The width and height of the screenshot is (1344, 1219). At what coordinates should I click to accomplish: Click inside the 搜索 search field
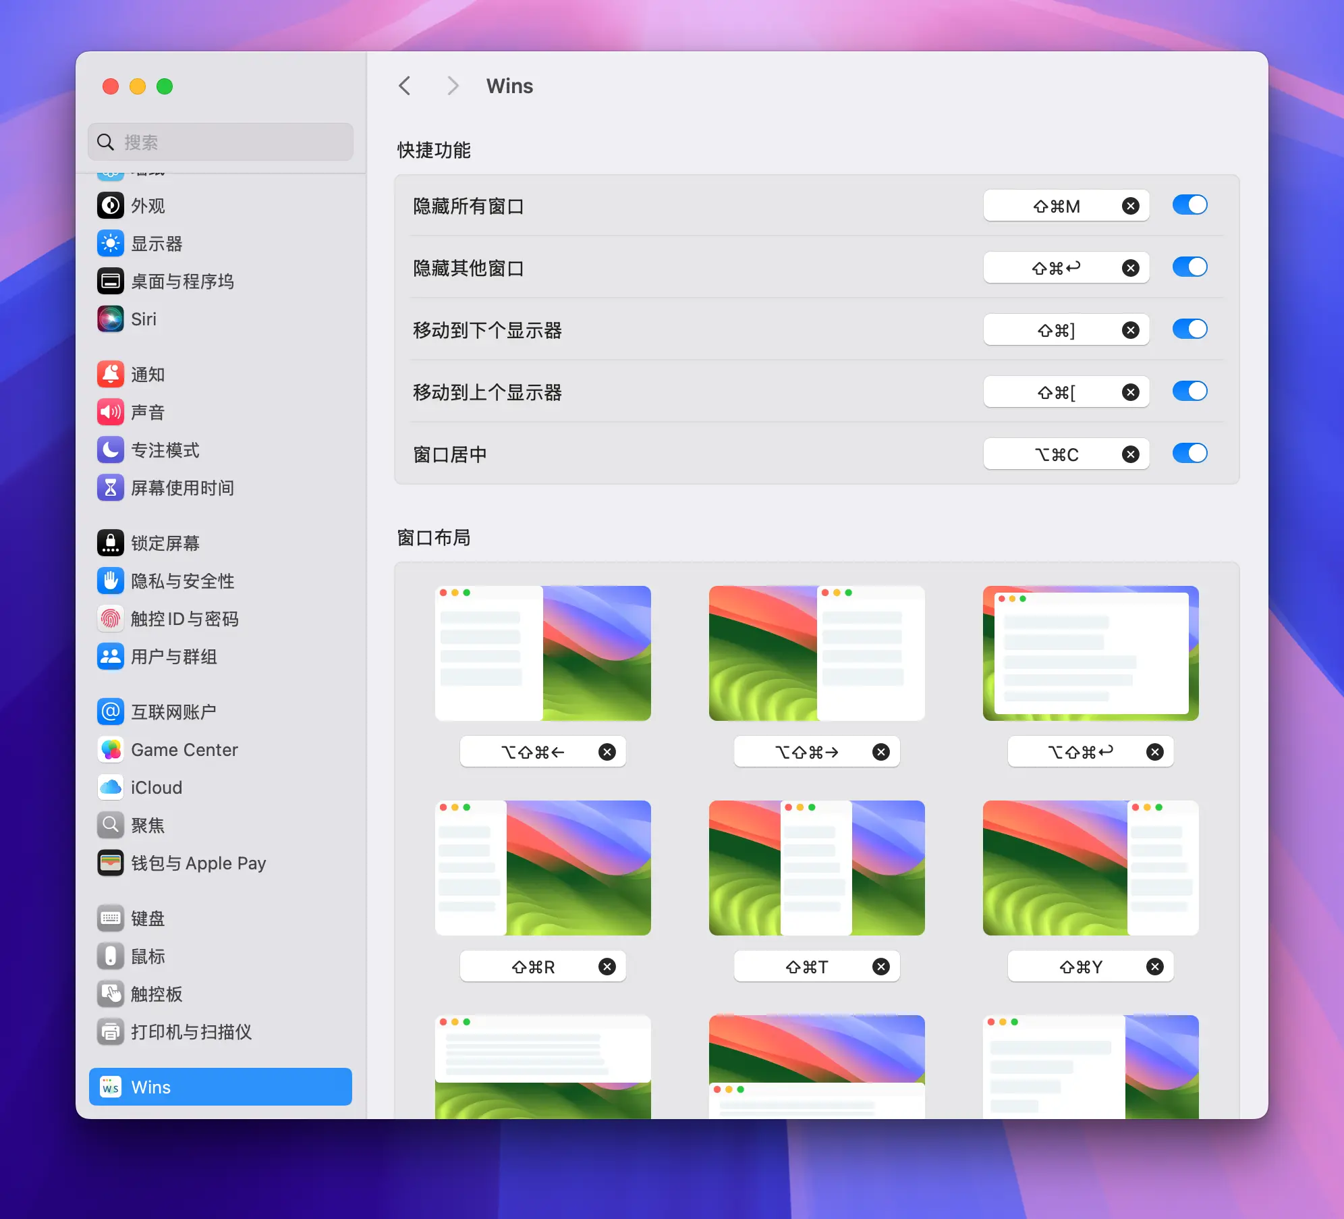click(x=220, y=142)
